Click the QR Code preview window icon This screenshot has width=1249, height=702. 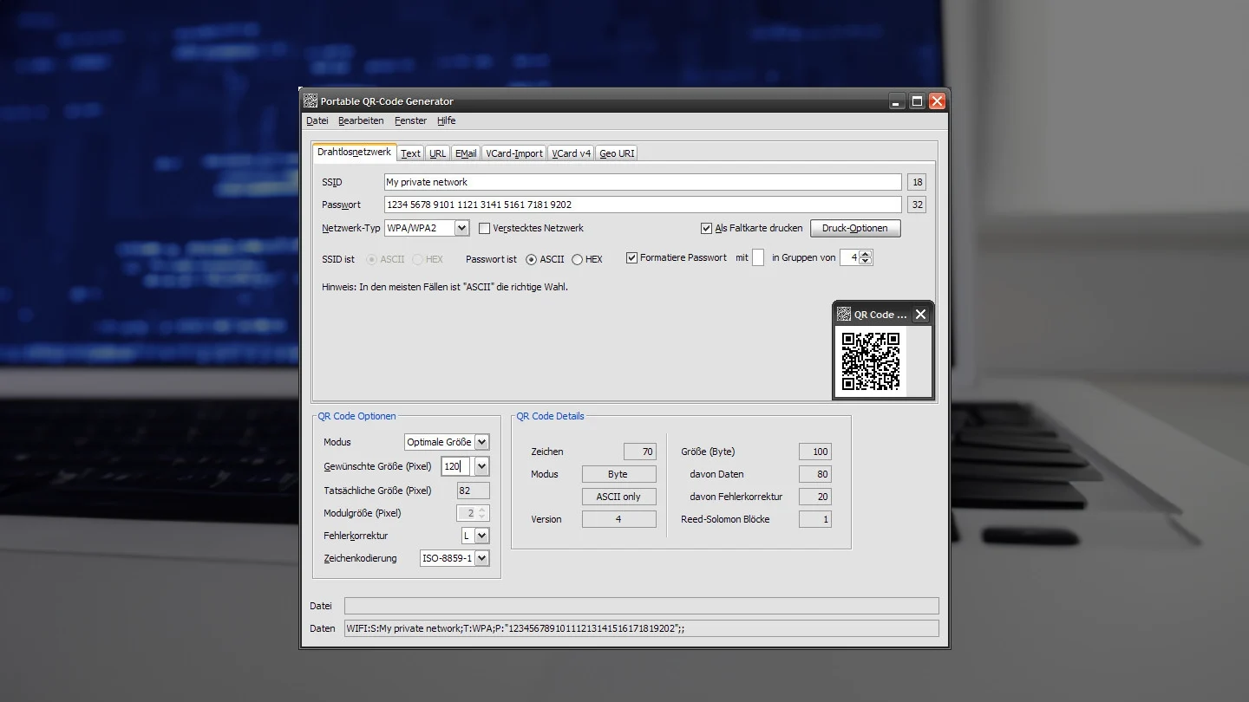pyautogui.click(x=844, y=315)
